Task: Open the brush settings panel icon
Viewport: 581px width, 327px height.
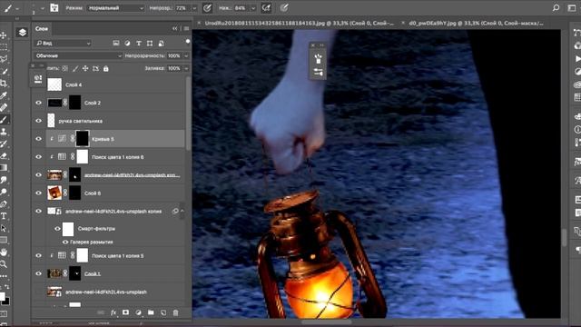Action: (x=54, y=8)
